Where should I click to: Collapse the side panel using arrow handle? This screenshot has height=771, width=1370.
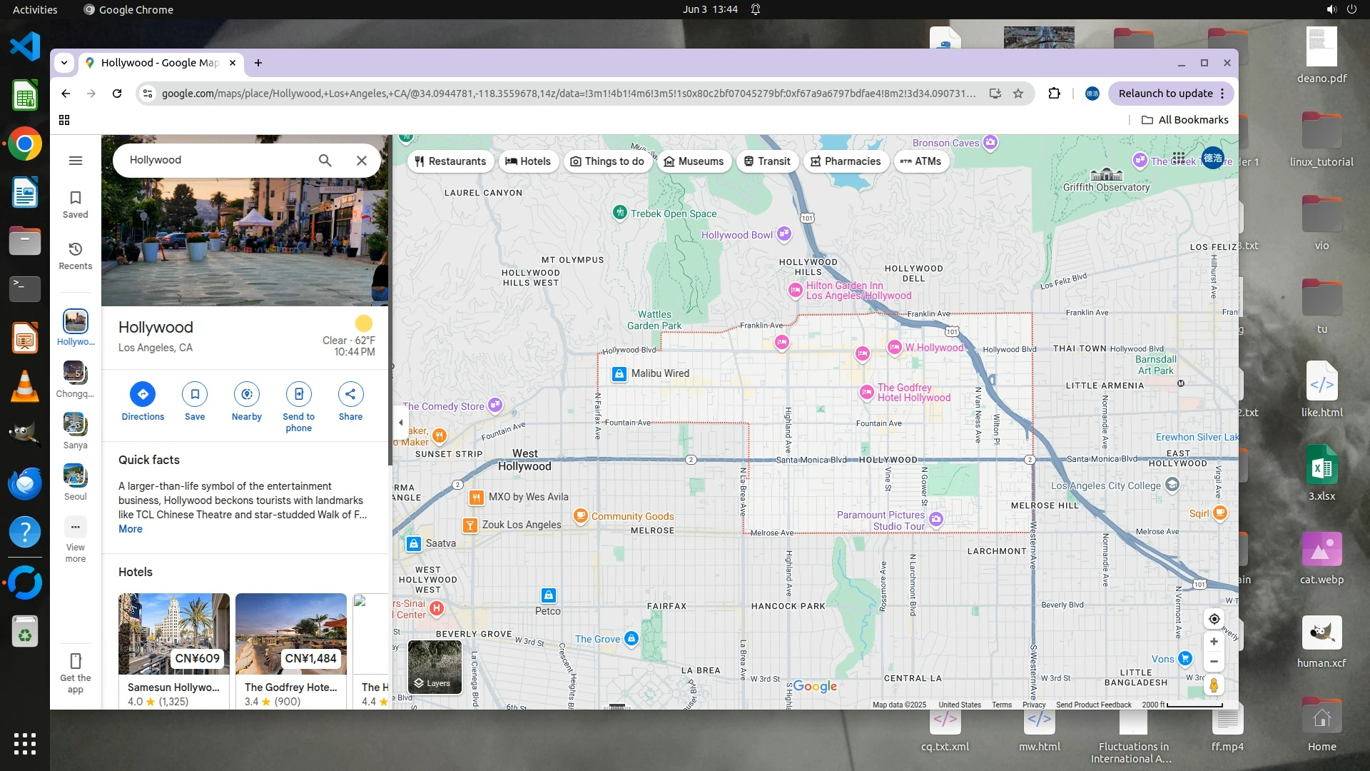pos(400,423)
